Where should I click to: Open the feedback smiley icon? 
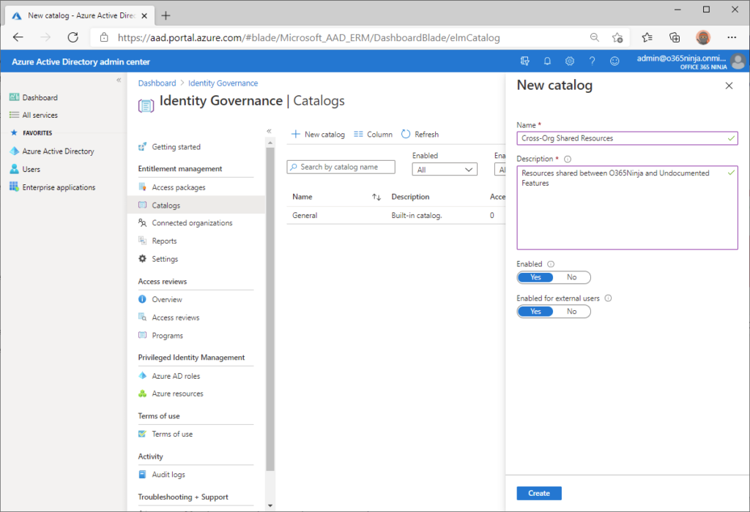614,61
